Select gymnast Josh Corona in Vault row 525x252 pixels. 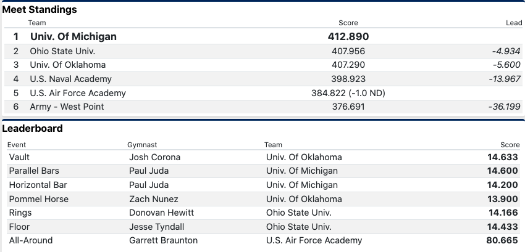pyautogui.click(x=154, y=157)
